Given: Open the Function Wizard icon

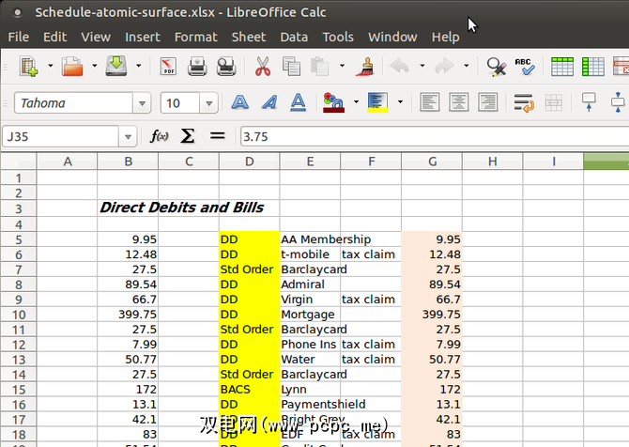Looking at the screenshot, I should [160, 136].
